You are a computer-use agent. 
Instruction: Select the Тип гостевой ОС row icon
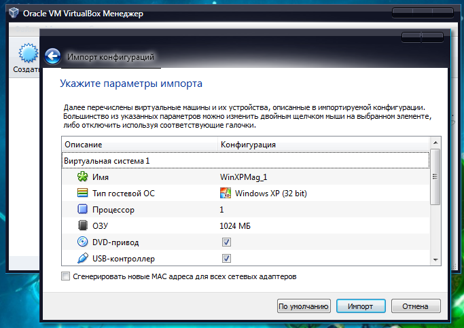83,193
